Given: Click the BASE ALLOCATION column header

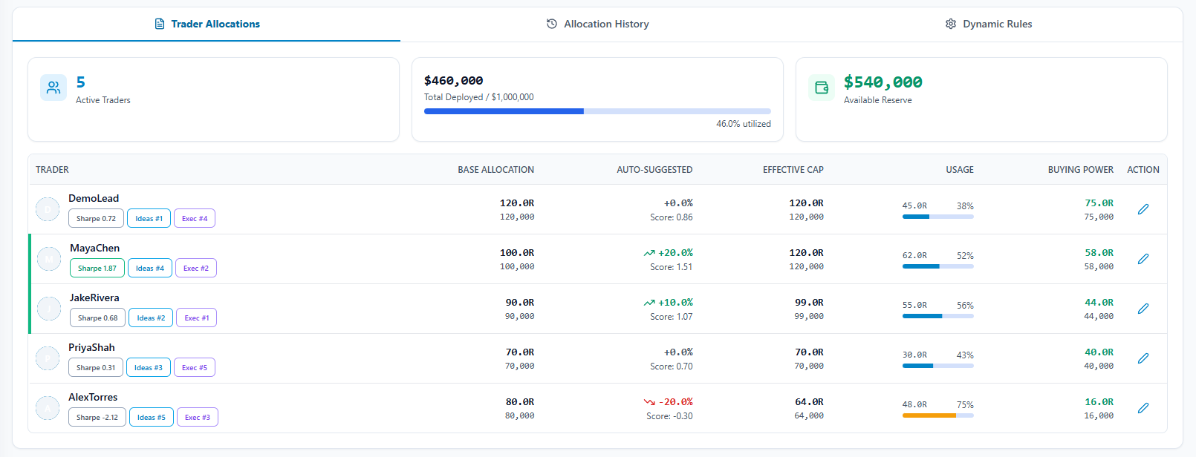Looking at the screenshot, I should tap(495, 170).
